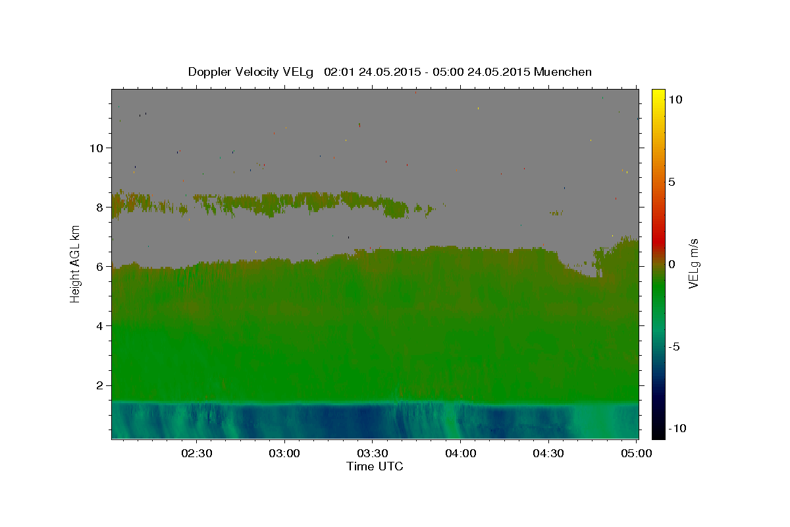Click the height tick label 2
This screenshot has height=527, width=790.
[x=99, y=385]
